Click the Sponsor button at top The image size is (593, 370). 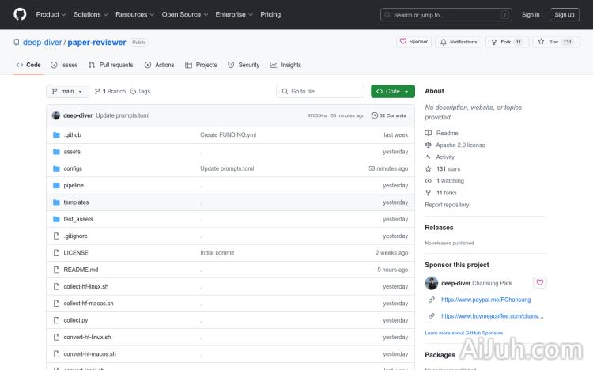pos(414,42)
